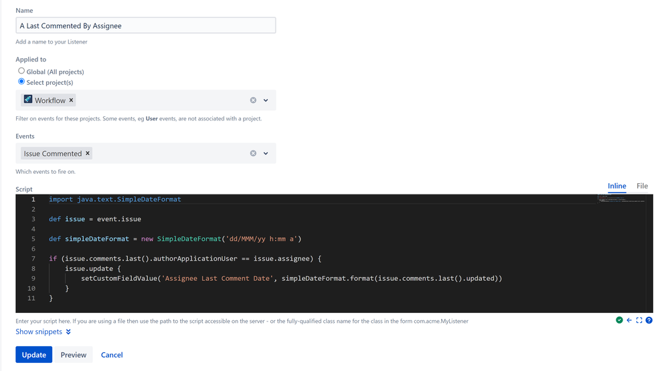Screen dimensions: 668x371
Task: Click the 'def issue = event.issue' line
Action: (95, 219)
